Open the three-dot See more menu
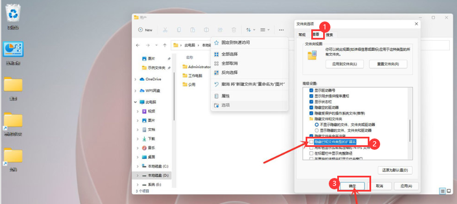 281,30
